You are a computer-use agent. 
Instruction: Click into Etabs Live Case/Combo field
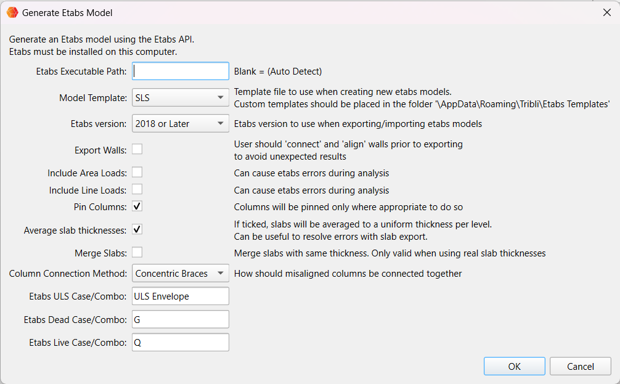(181, 343)
